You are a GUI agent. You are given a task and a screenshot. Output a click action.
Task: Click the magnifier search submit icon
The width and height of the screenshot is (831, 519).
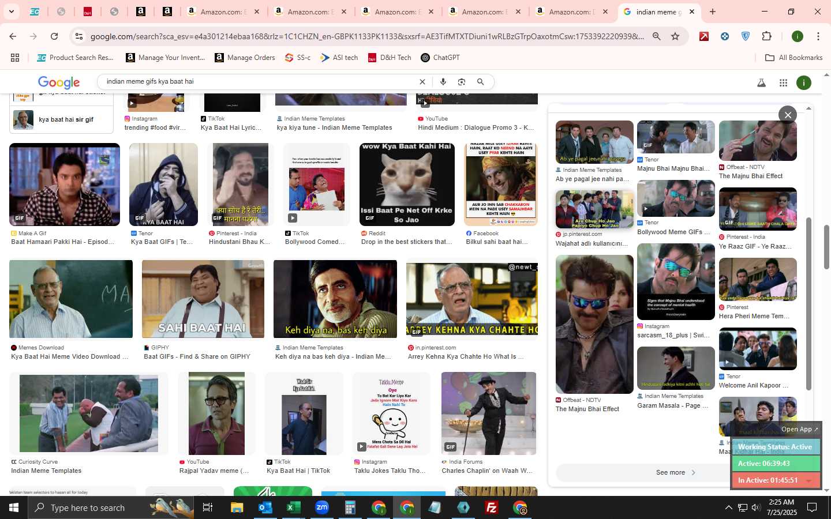click(x=480, y=82)
